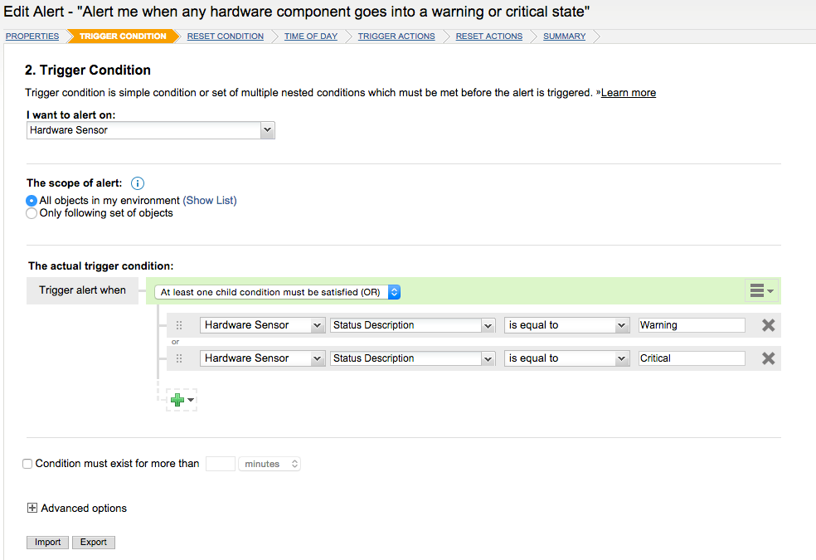Open the minutes unit dropdown
This screenshot has width=816, height=560.
tap(269, 464)
